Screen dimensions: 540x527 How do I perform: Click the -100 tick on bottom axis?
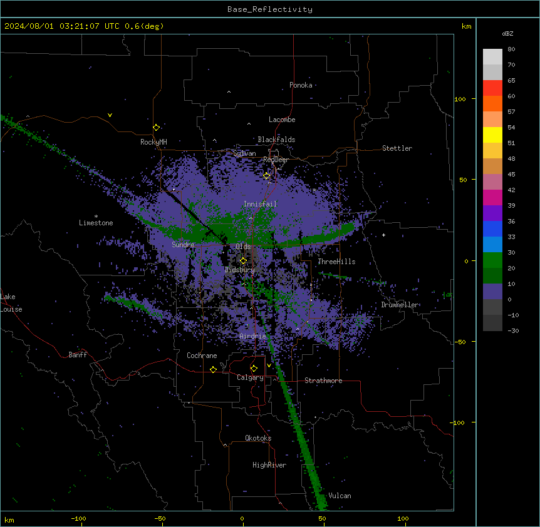[78, 518]
